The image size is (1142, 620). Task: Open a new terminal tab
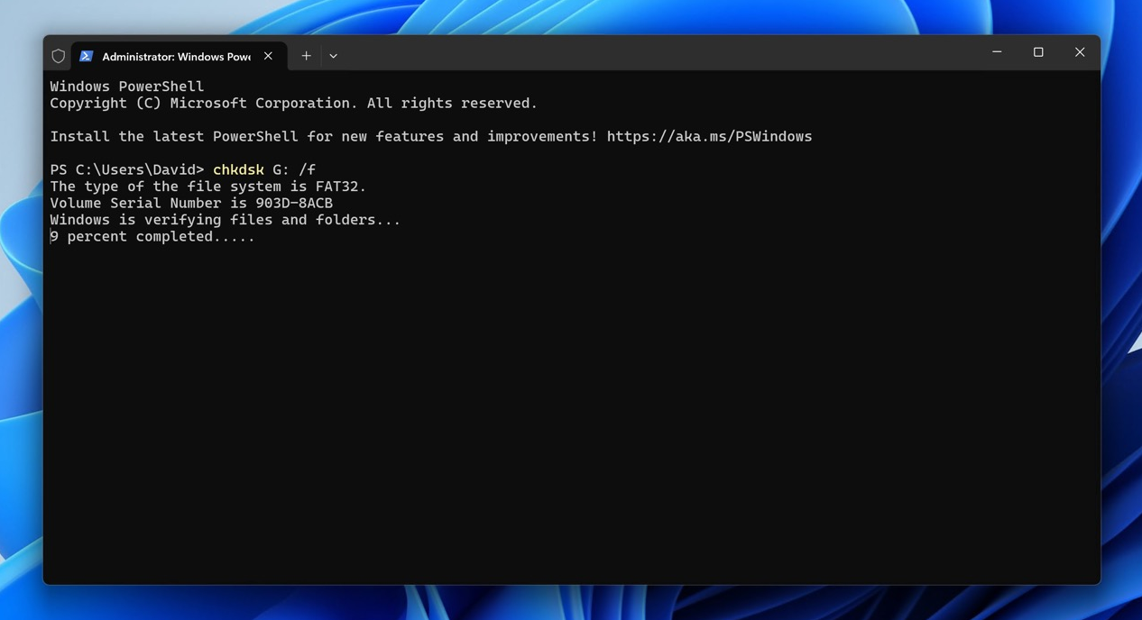(x=306, y=56)
